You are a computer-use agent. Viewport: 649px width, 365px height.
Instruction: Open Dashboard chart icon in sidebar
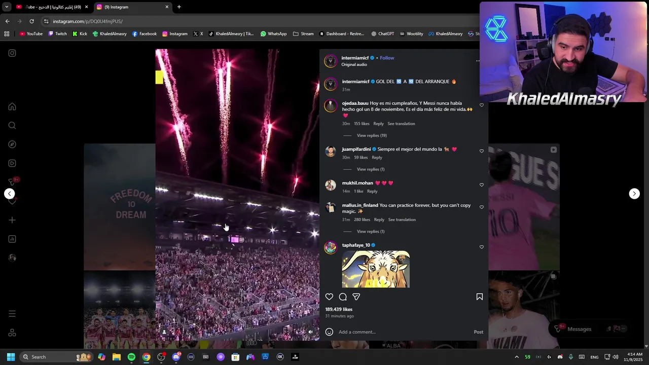[12, 239]
